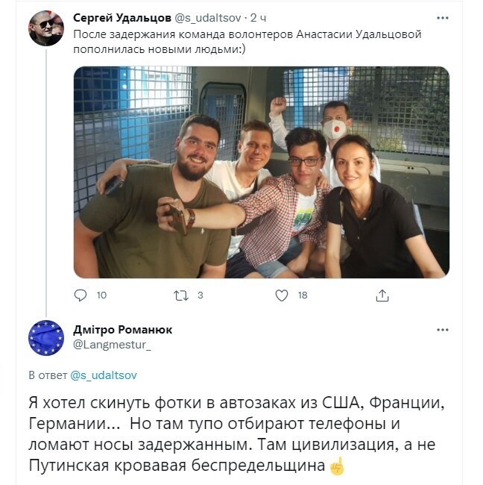Viewport: 483px width, 485px height.
Task: Click the like count 18
Action: pos(303,295)
